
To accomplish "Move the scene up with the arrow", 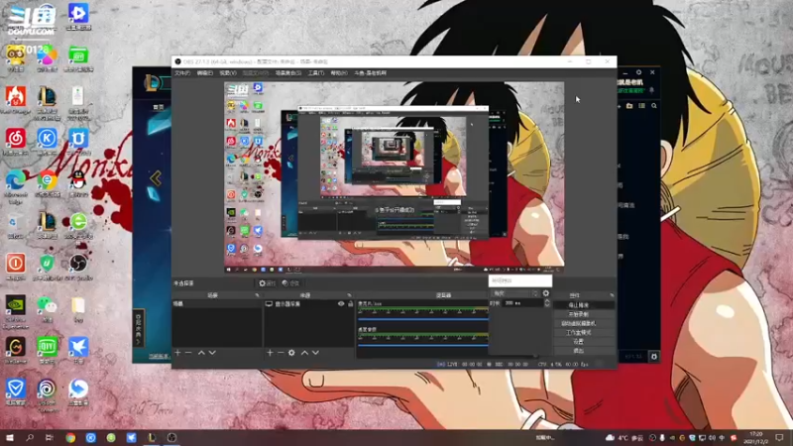I will click(201, 353).
